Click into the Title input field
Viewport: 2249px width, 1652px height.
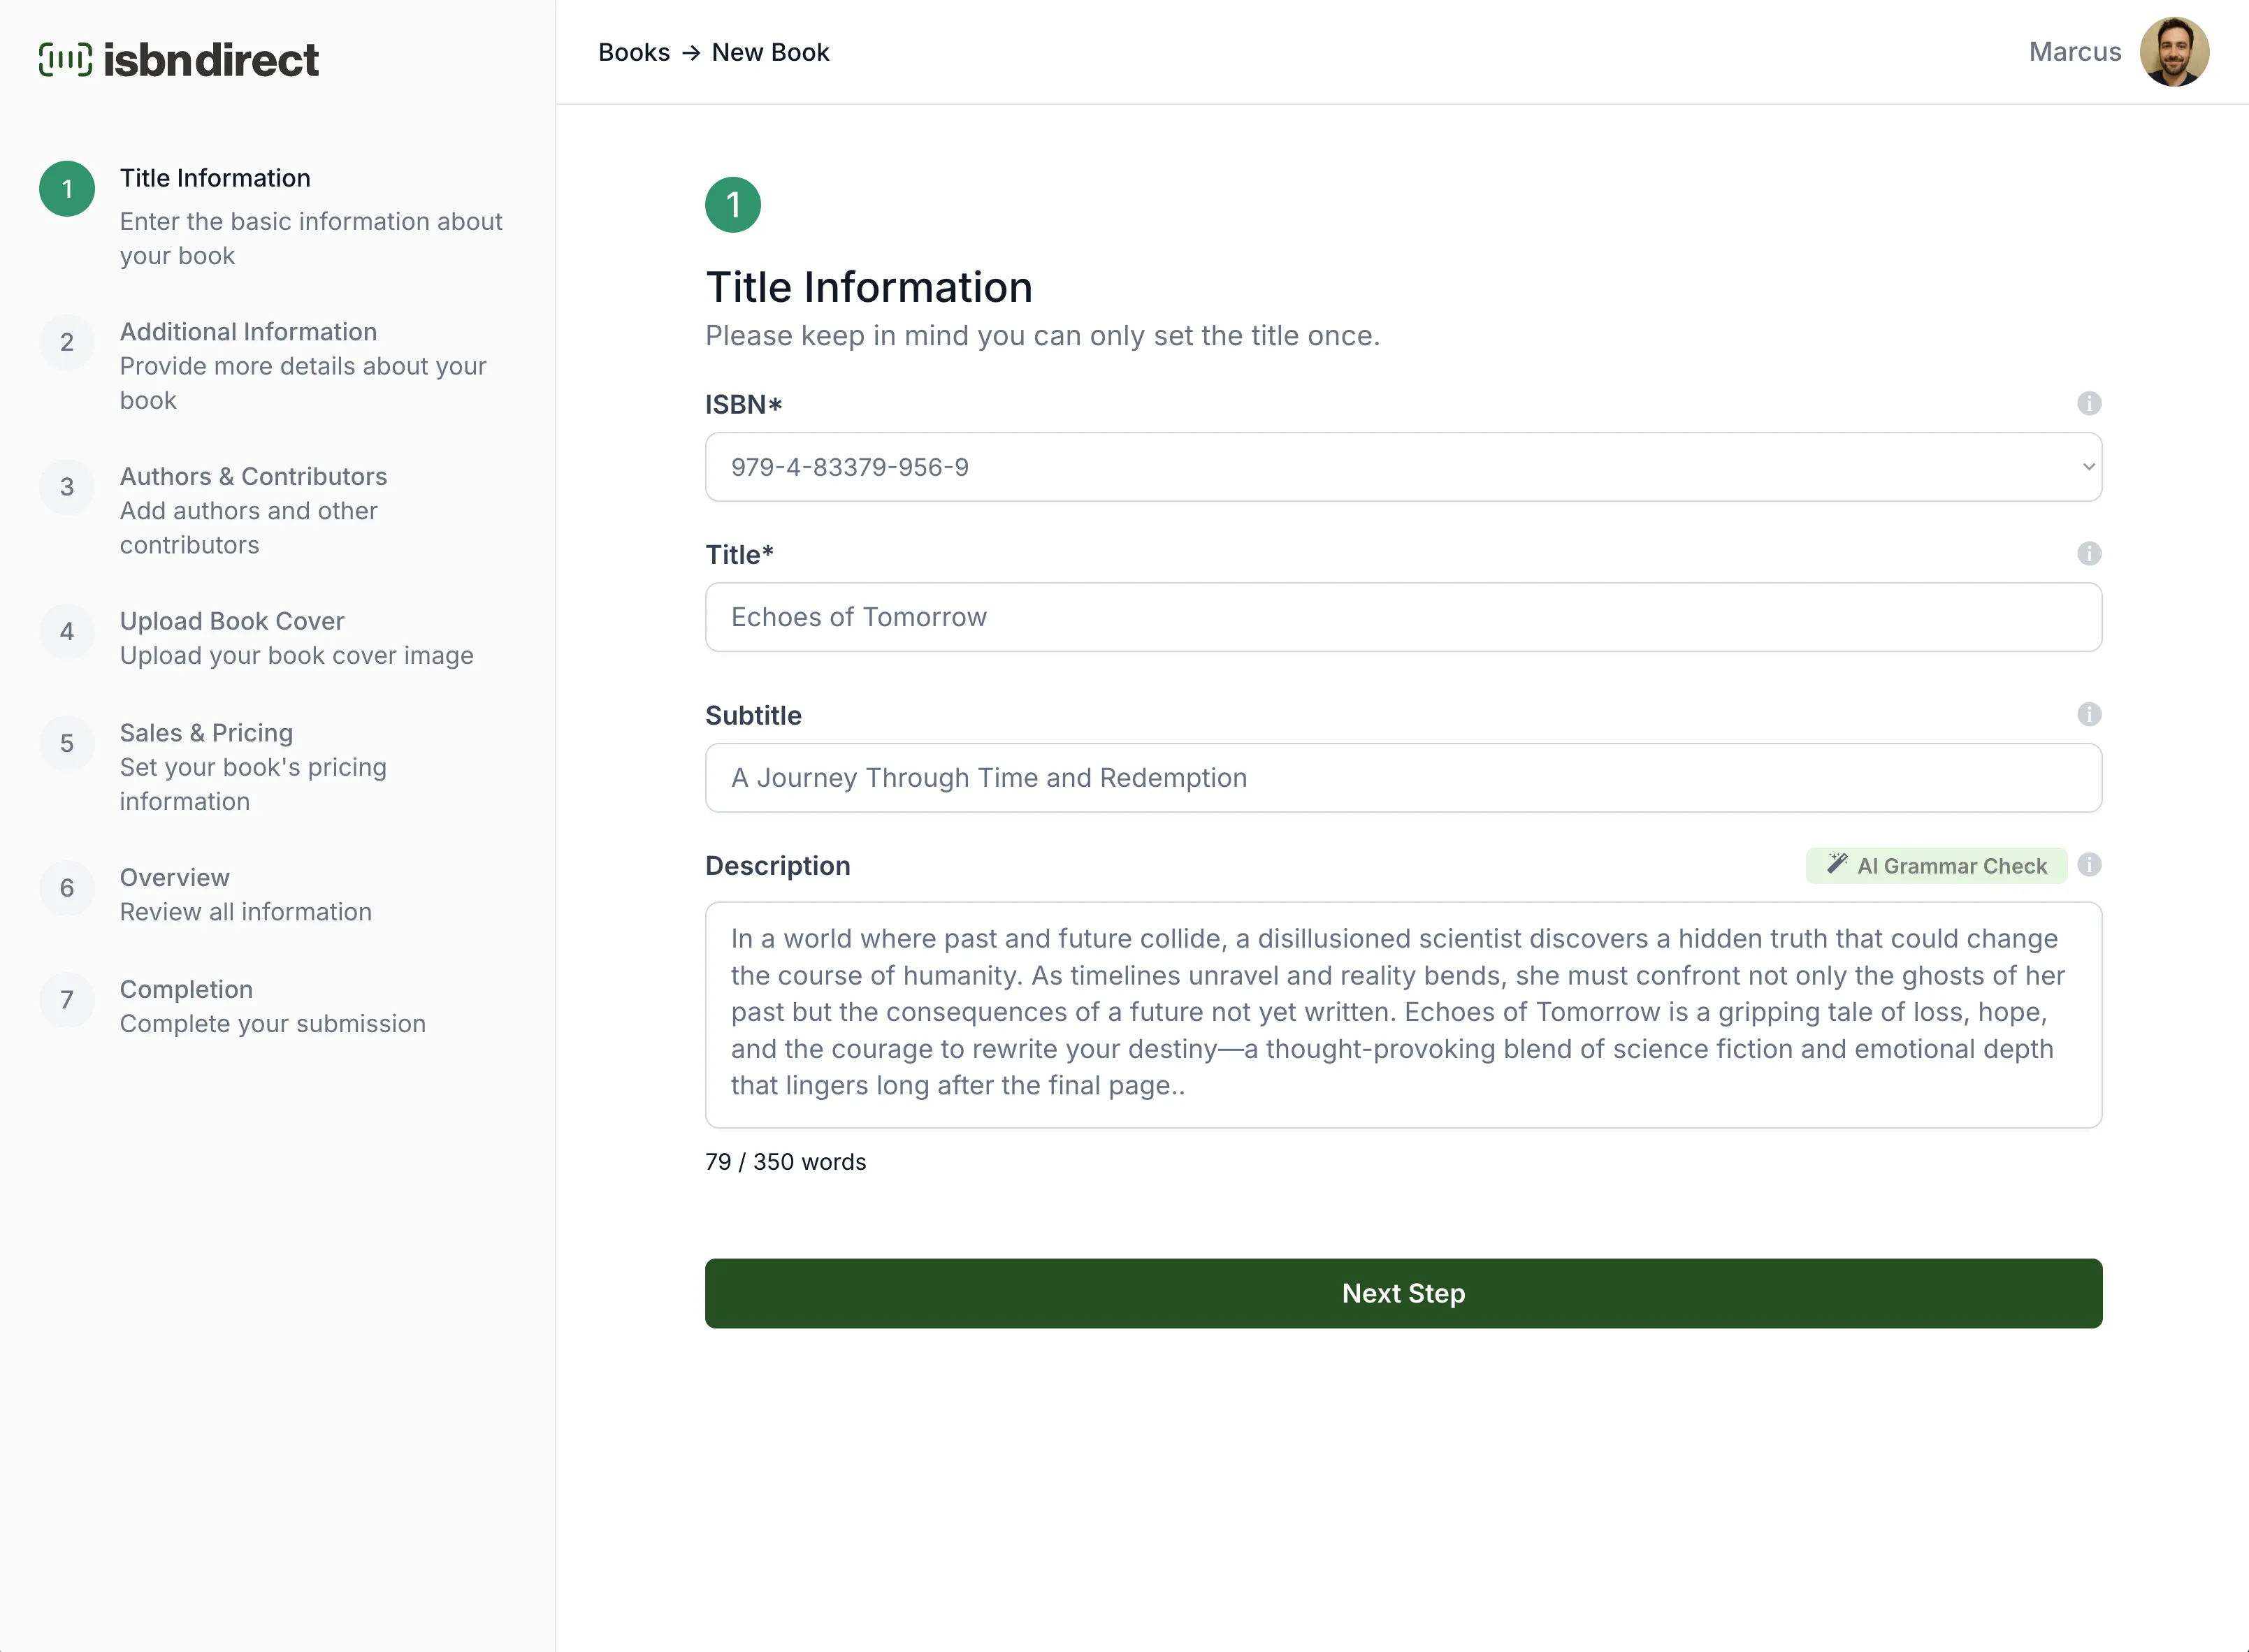[x=1402, y=617]
